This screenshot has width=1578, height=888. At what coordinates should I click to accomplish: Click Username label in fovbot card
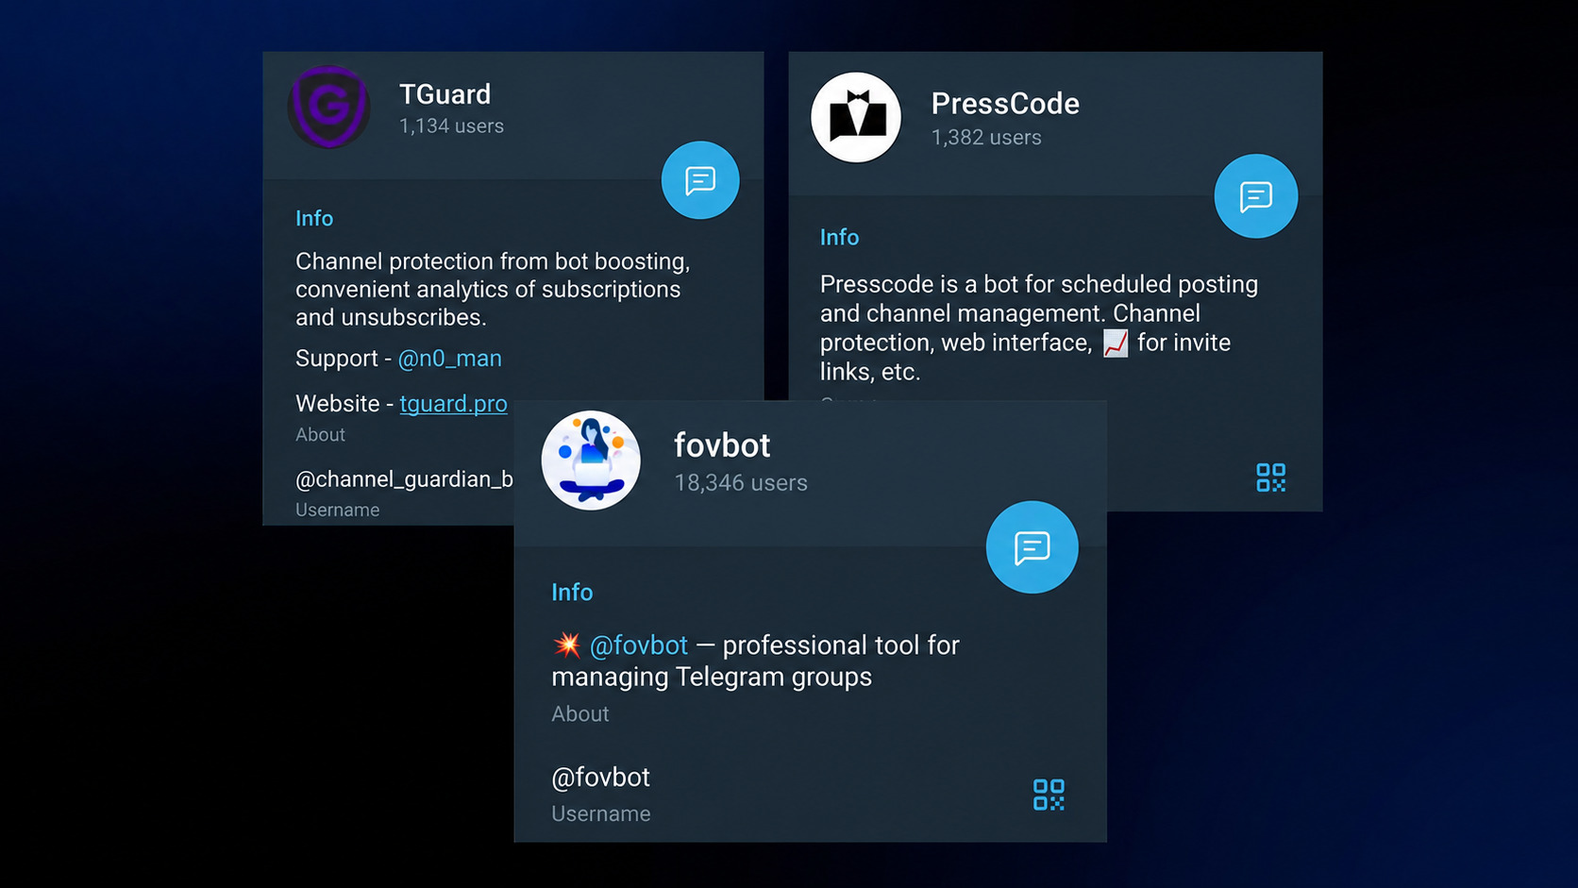tap(601, 814)
